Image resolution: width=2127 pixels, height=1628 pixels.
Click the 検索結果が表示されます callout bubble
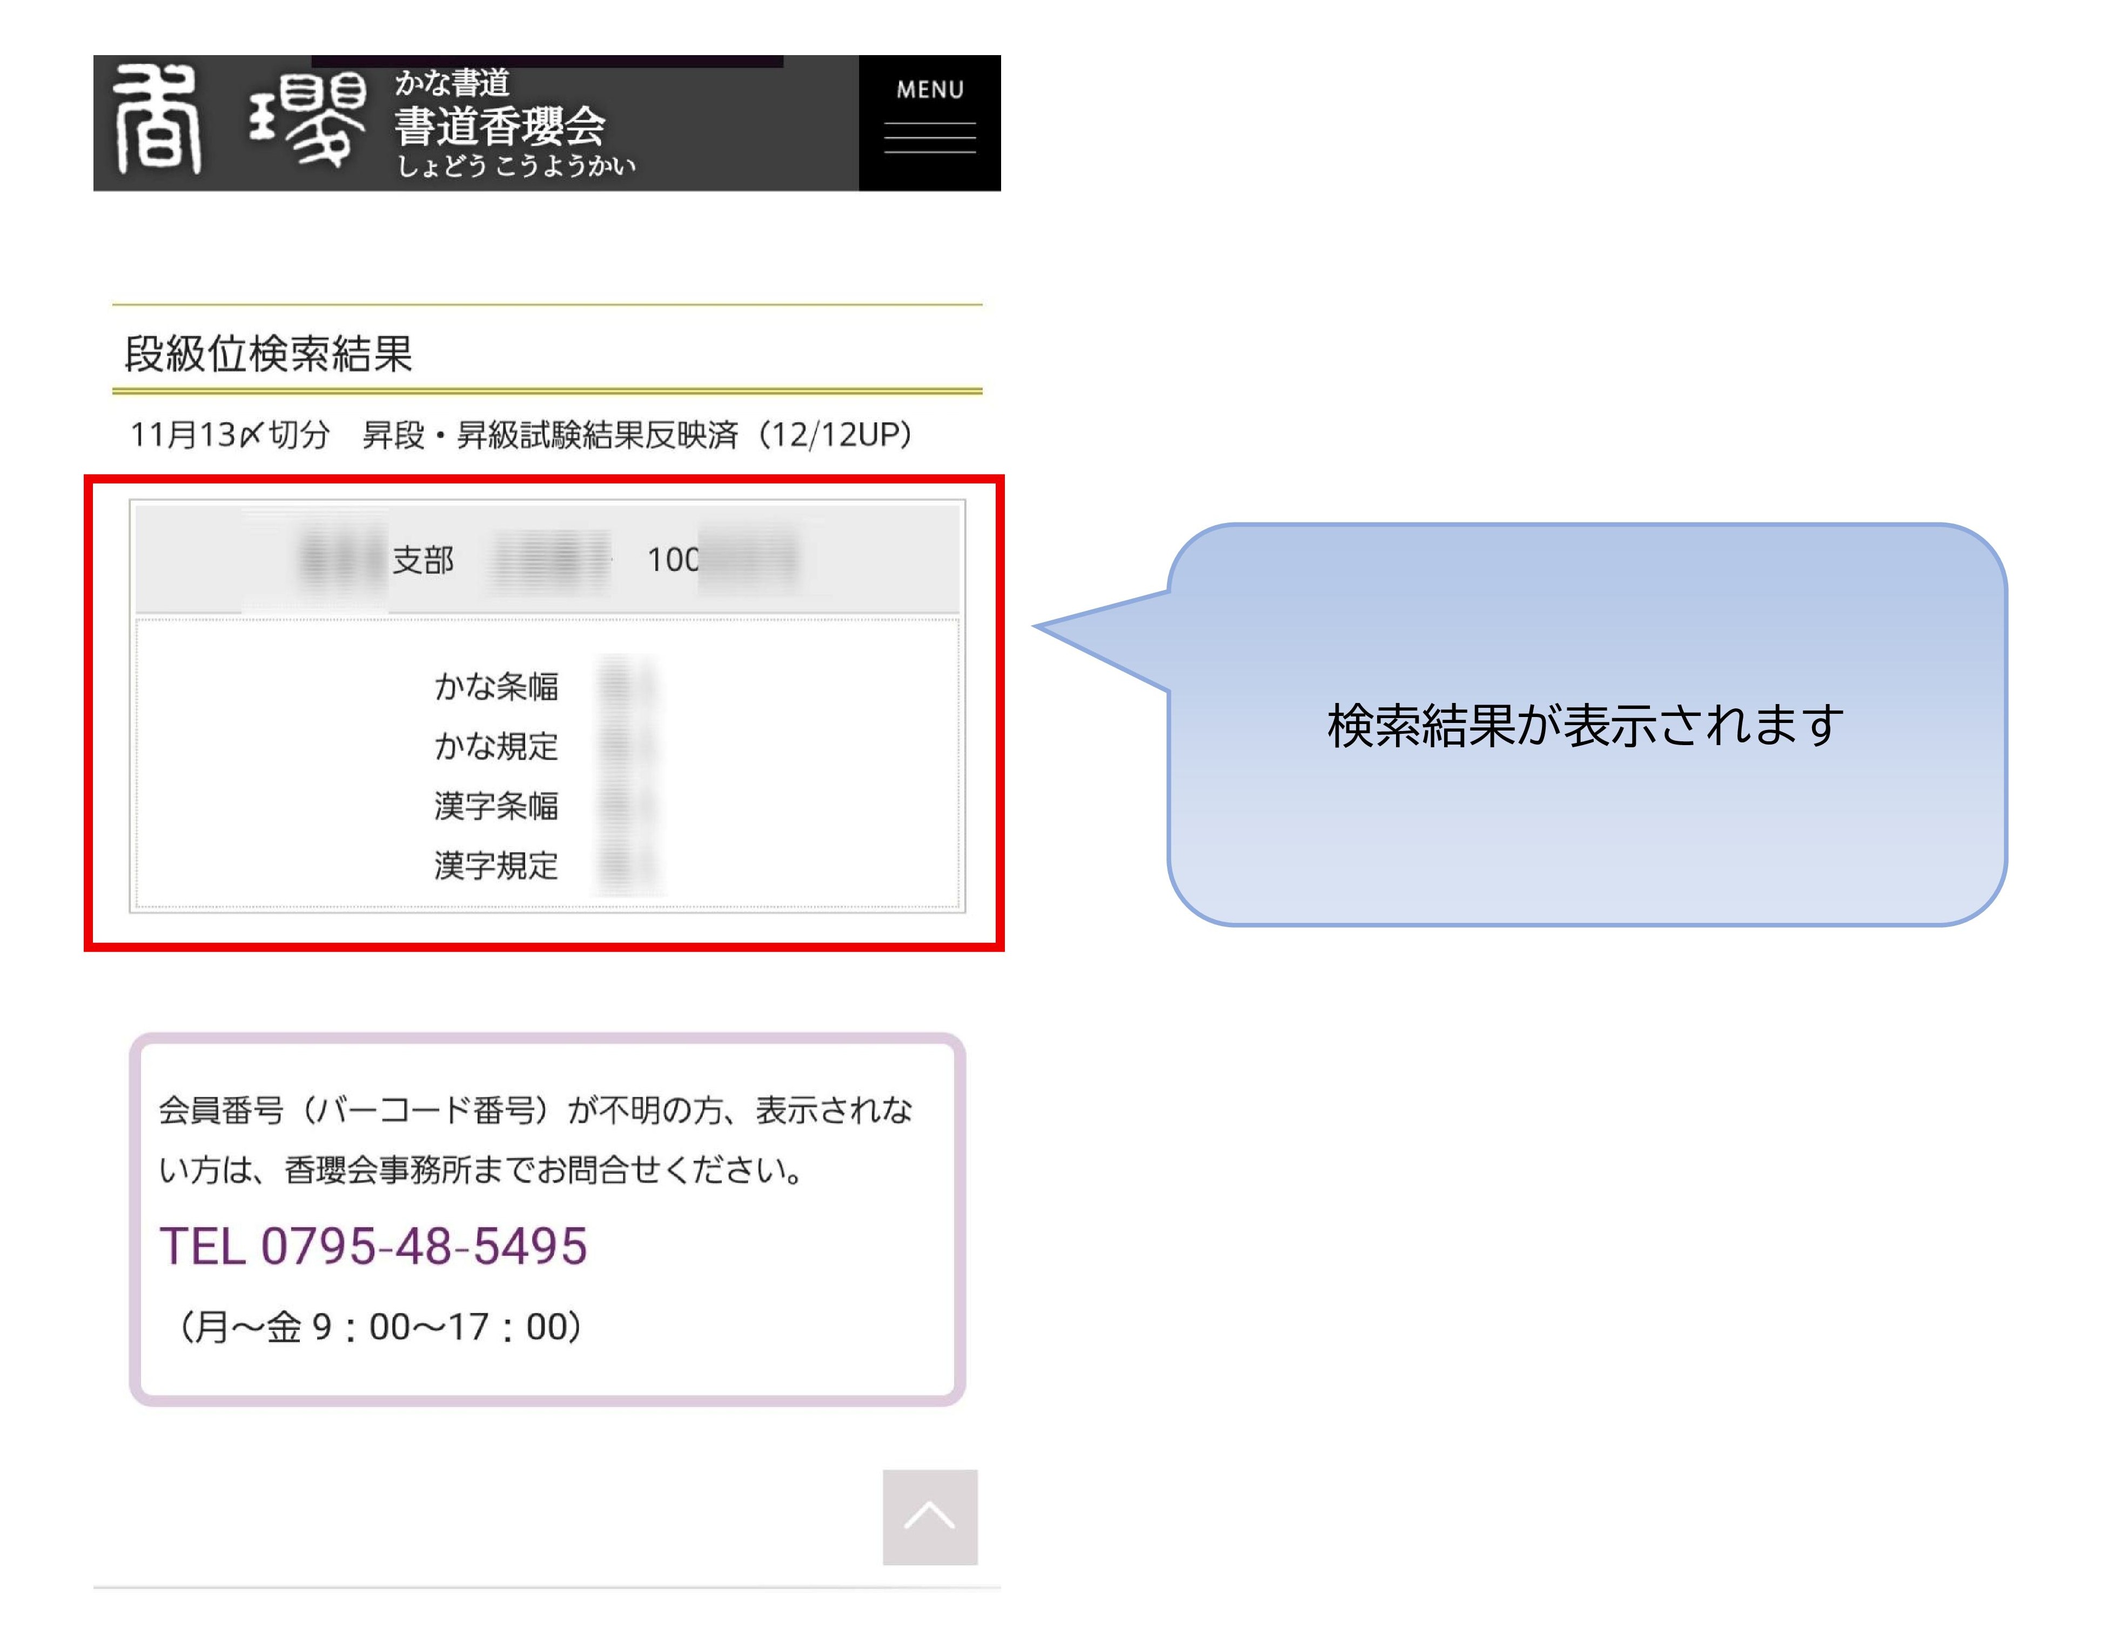[1585, 725]
